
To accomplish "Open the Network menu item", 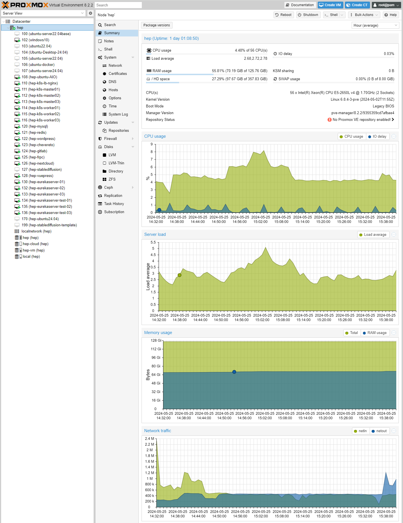I will click(x=117, y=66).
